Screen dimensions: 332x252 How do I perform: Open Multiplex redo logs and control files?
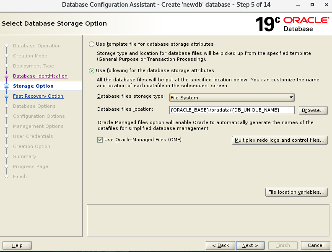(x=280, y=140)
